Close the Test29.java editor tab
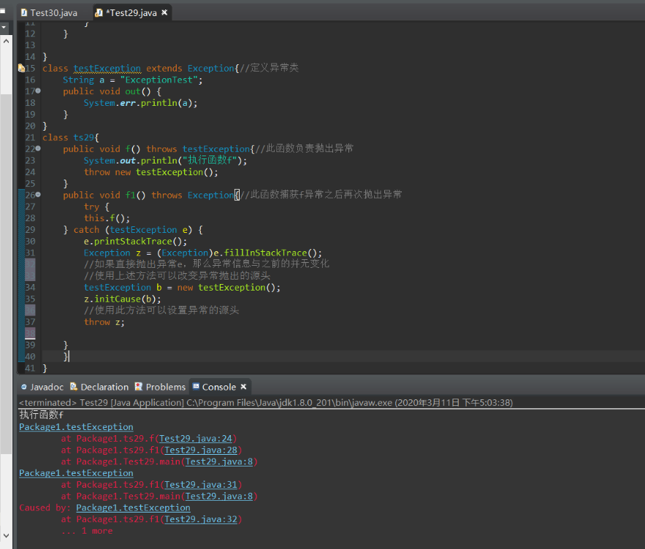This screenshot has height=549, width=645. pos(164,13)
